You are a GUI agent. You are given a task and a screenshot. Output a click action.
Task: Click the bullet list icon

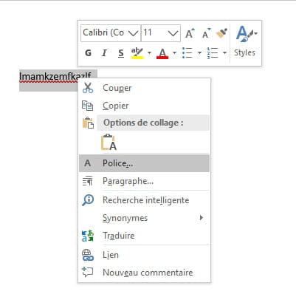[x=187, y=52]
